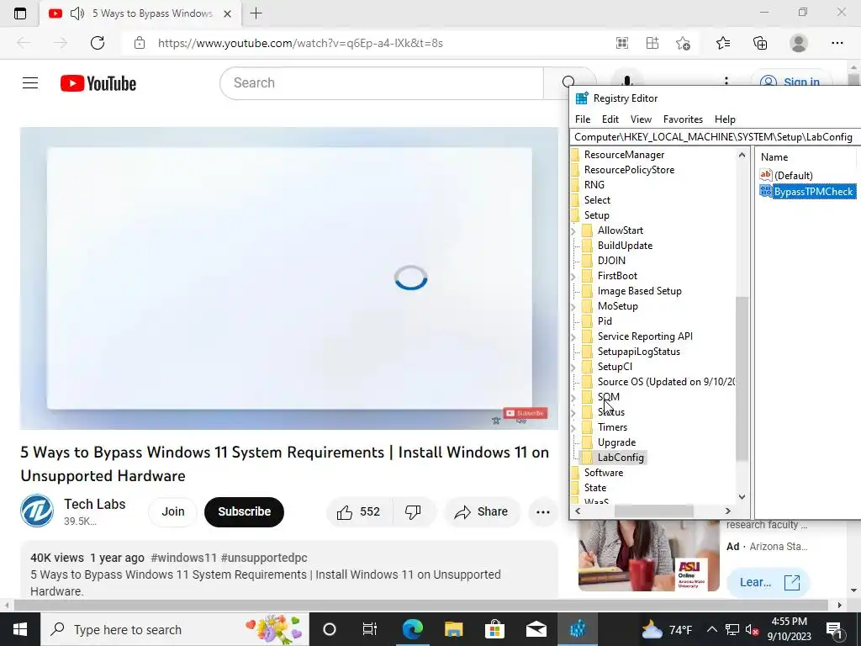The width and height of the screenshot is (861, 646).
Task: Expand the Timers registry key
Action: 573,427
